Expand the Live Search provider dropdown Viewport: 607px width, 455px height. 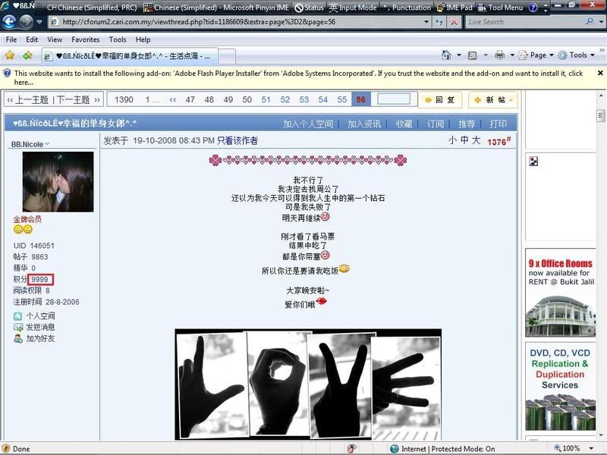[x=601, y=22]
